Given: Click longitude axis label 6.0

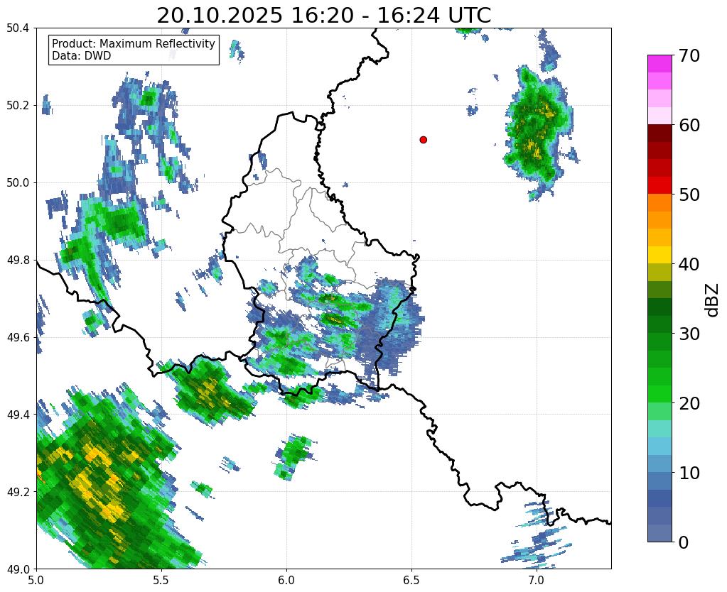Looking at the screenshot, I should click(x=286, y=580).
